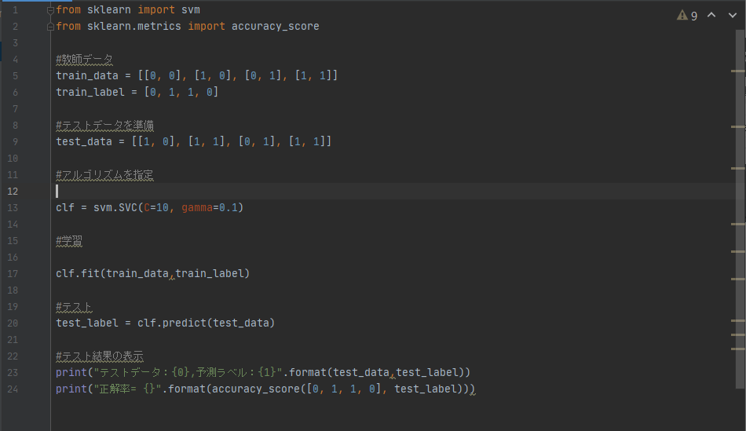Click line number 5 in the gutter

click(x=15, y=76)
